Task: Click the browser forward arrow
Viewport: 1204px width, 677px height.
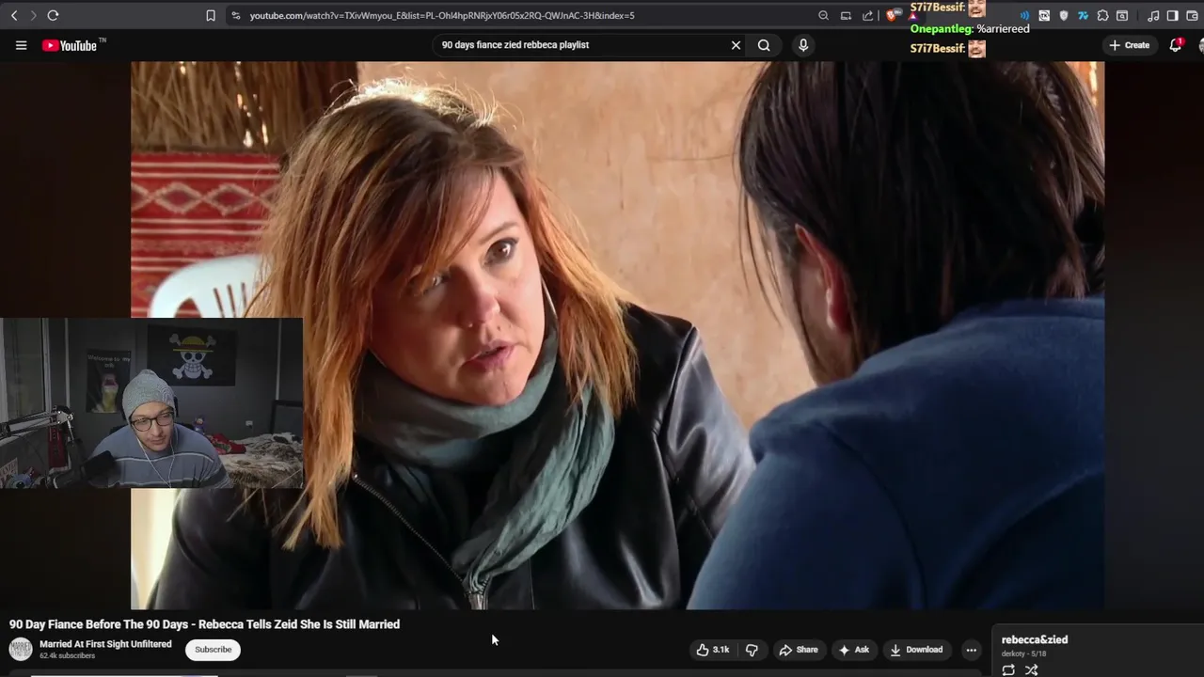Action: point(33,15)
